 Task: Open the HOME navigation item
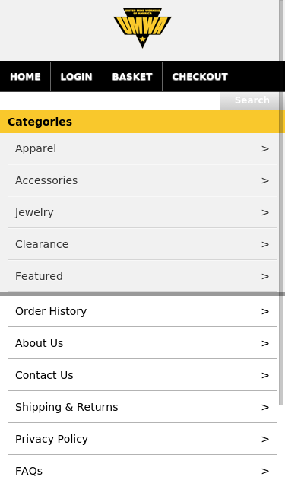[x=25, y=77]
